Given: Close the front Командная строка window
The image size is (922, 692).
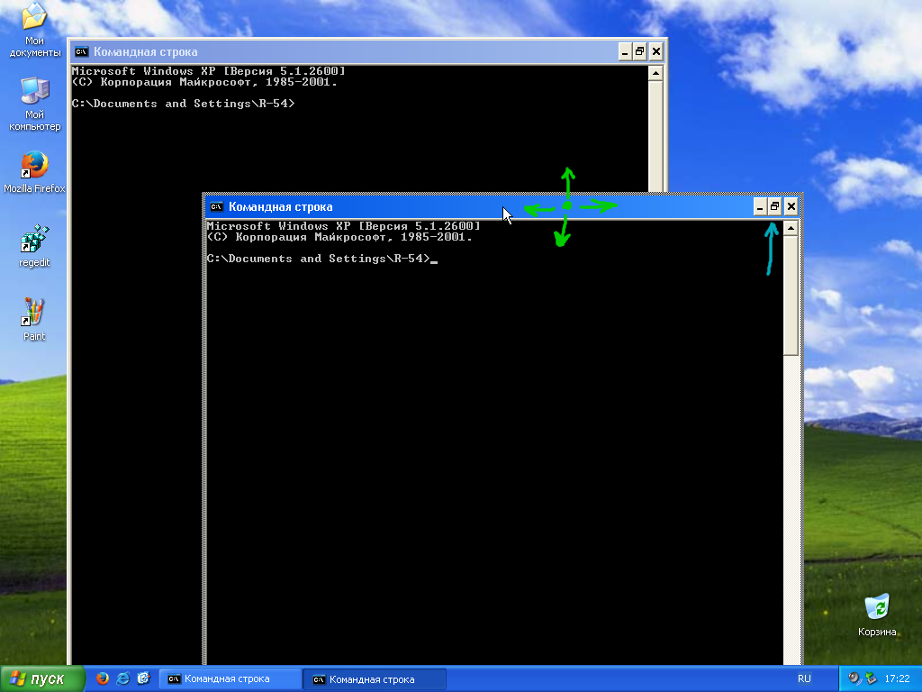Looking at the screenshot, I should coord(791,207).
